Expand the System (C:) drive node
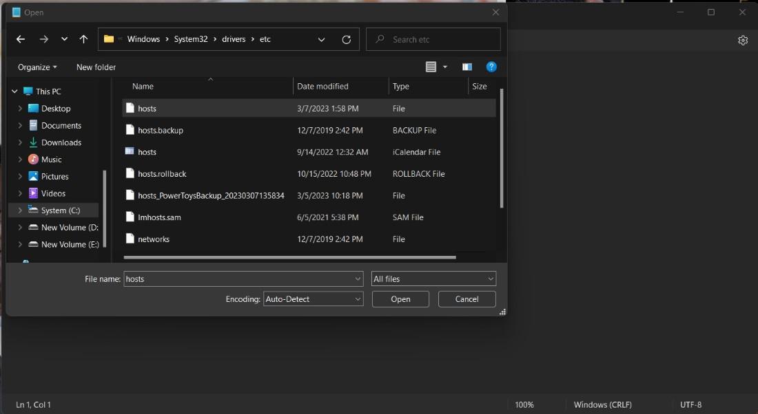 click(x=20, y=210)
